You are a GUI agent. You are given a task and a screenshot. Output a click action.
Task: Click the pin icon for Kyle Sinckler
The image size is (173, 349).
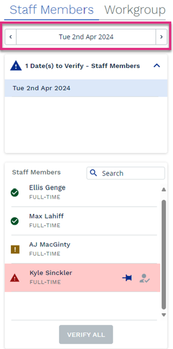[x=127, y=278]
